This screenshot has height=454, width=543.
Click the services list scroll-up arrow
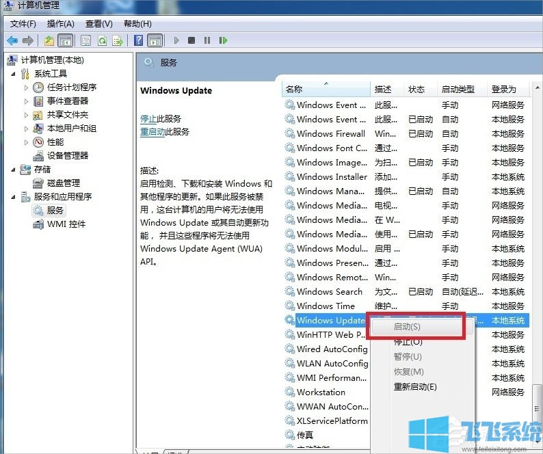click(537, 88)
